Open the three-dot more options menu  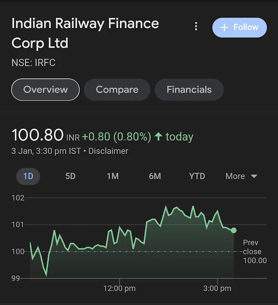tap(196, 26)
